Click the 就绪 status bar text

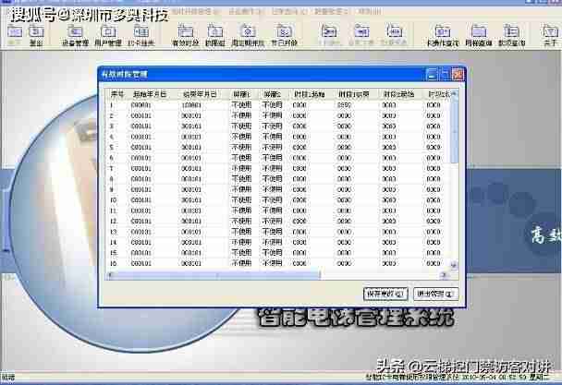[x=8, y=377]
